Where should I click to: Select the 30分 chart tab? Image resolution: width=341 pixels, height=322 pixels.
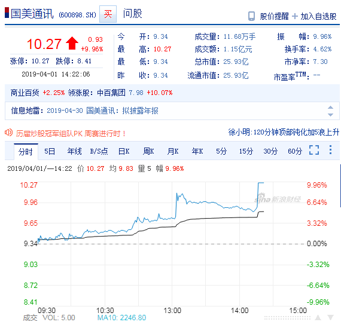(x=270, y=151)
